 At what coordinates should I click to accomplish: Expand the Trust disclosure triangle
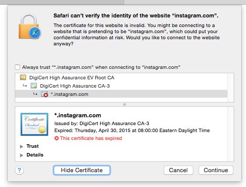pyautogui.click(x=21, y=146)
